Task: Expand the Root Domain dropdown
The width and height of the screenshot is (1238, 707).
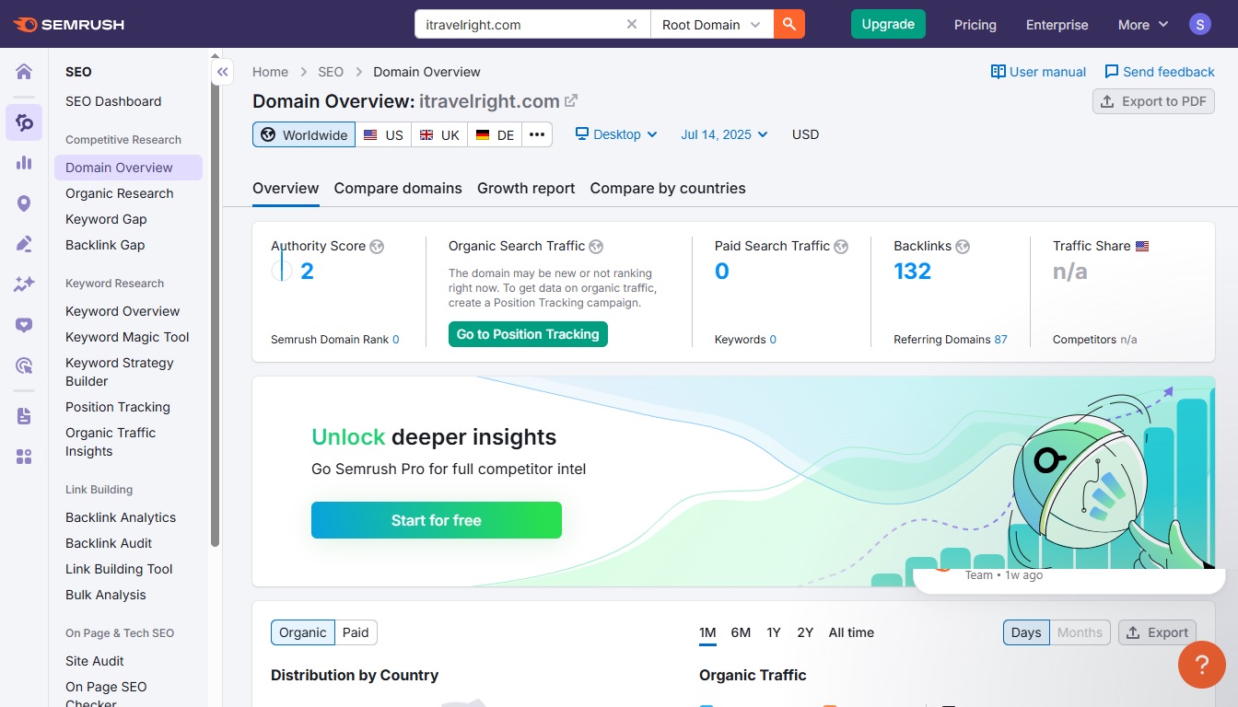Action: pyautogui.click(x=711, y=25)
